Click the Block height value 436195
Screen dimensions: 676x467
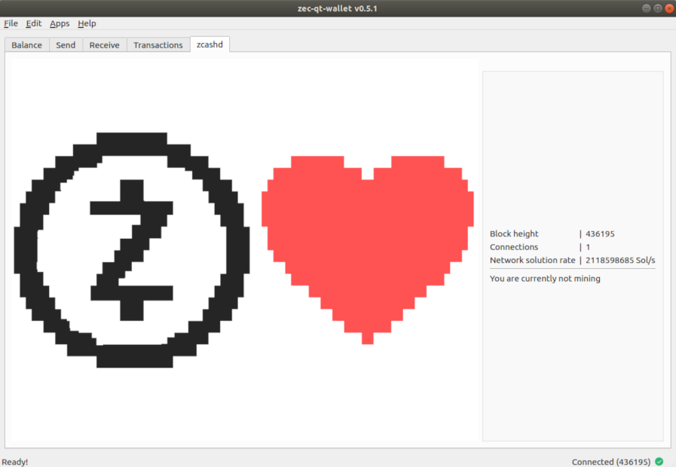click(600, 234)
